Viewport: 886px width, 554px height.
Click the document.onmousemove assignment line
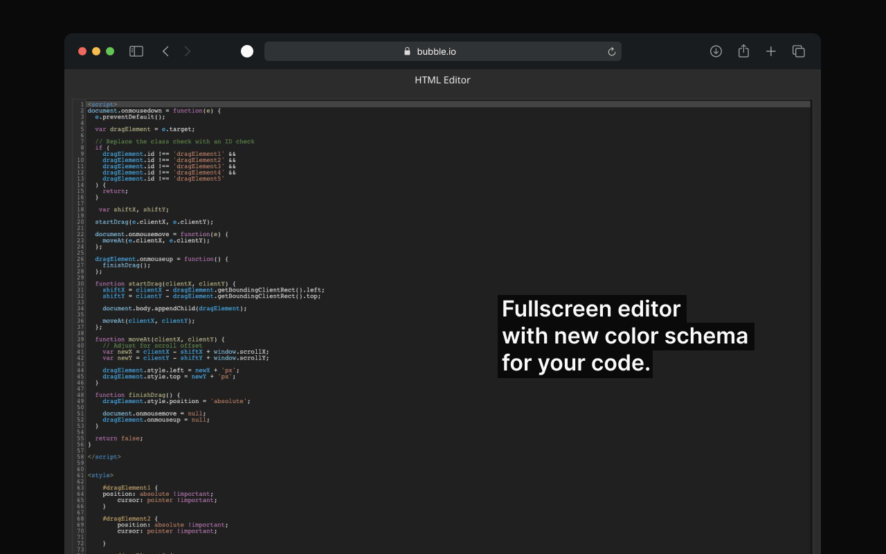pyautogui.click(x=161, y=234)
